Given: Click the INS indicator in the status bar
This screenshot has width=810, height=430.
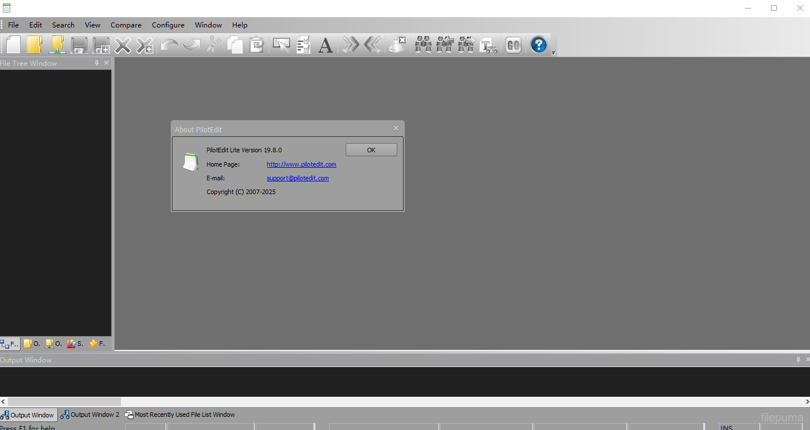Looking at the screenshot, I should 726,427.
